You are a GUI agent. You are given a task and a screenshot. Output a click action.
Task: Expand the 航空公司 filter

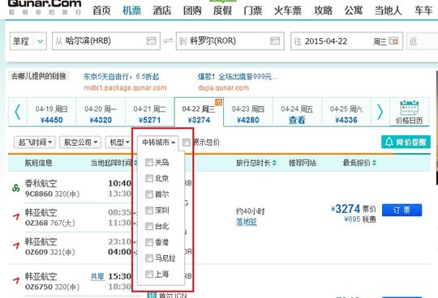pos(80,143)
